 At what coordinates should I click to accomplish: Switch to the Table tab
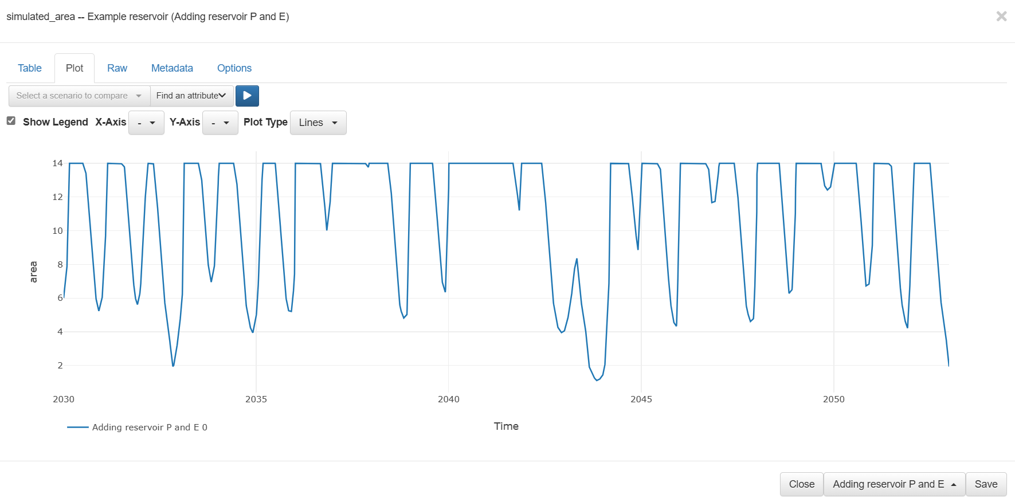(30, 68)
